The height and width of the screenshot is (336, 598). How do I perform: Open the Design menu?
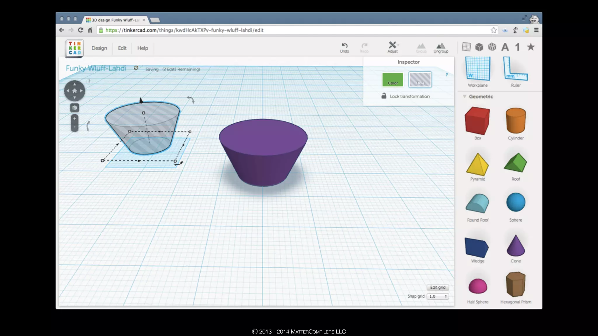tap(99, 48)
